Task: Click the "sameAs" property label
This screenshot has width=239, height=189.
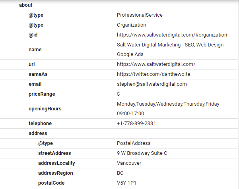Action: (x=38, y=74)
